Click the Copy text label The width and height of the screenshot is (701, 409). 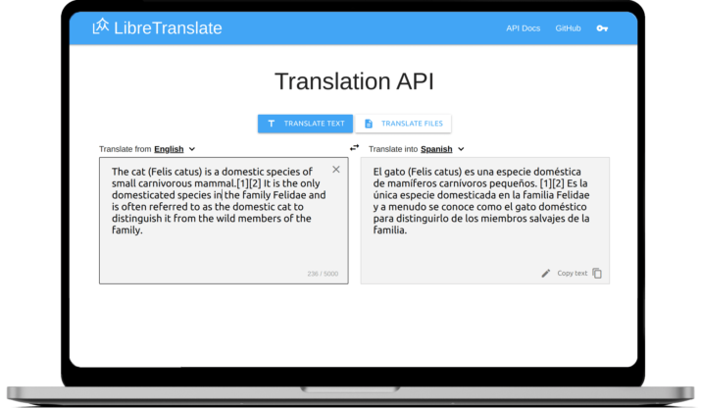[x=572, y=273]
